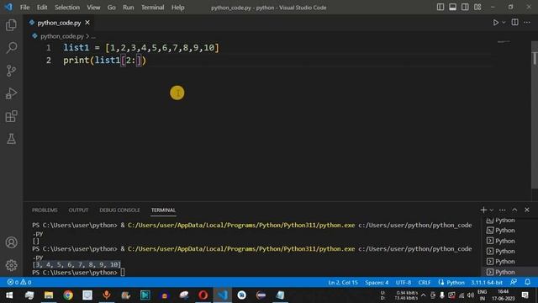Screen dimensions: 538x303
Task: Open the Terminal menu
Action: (x=153, y=8)
